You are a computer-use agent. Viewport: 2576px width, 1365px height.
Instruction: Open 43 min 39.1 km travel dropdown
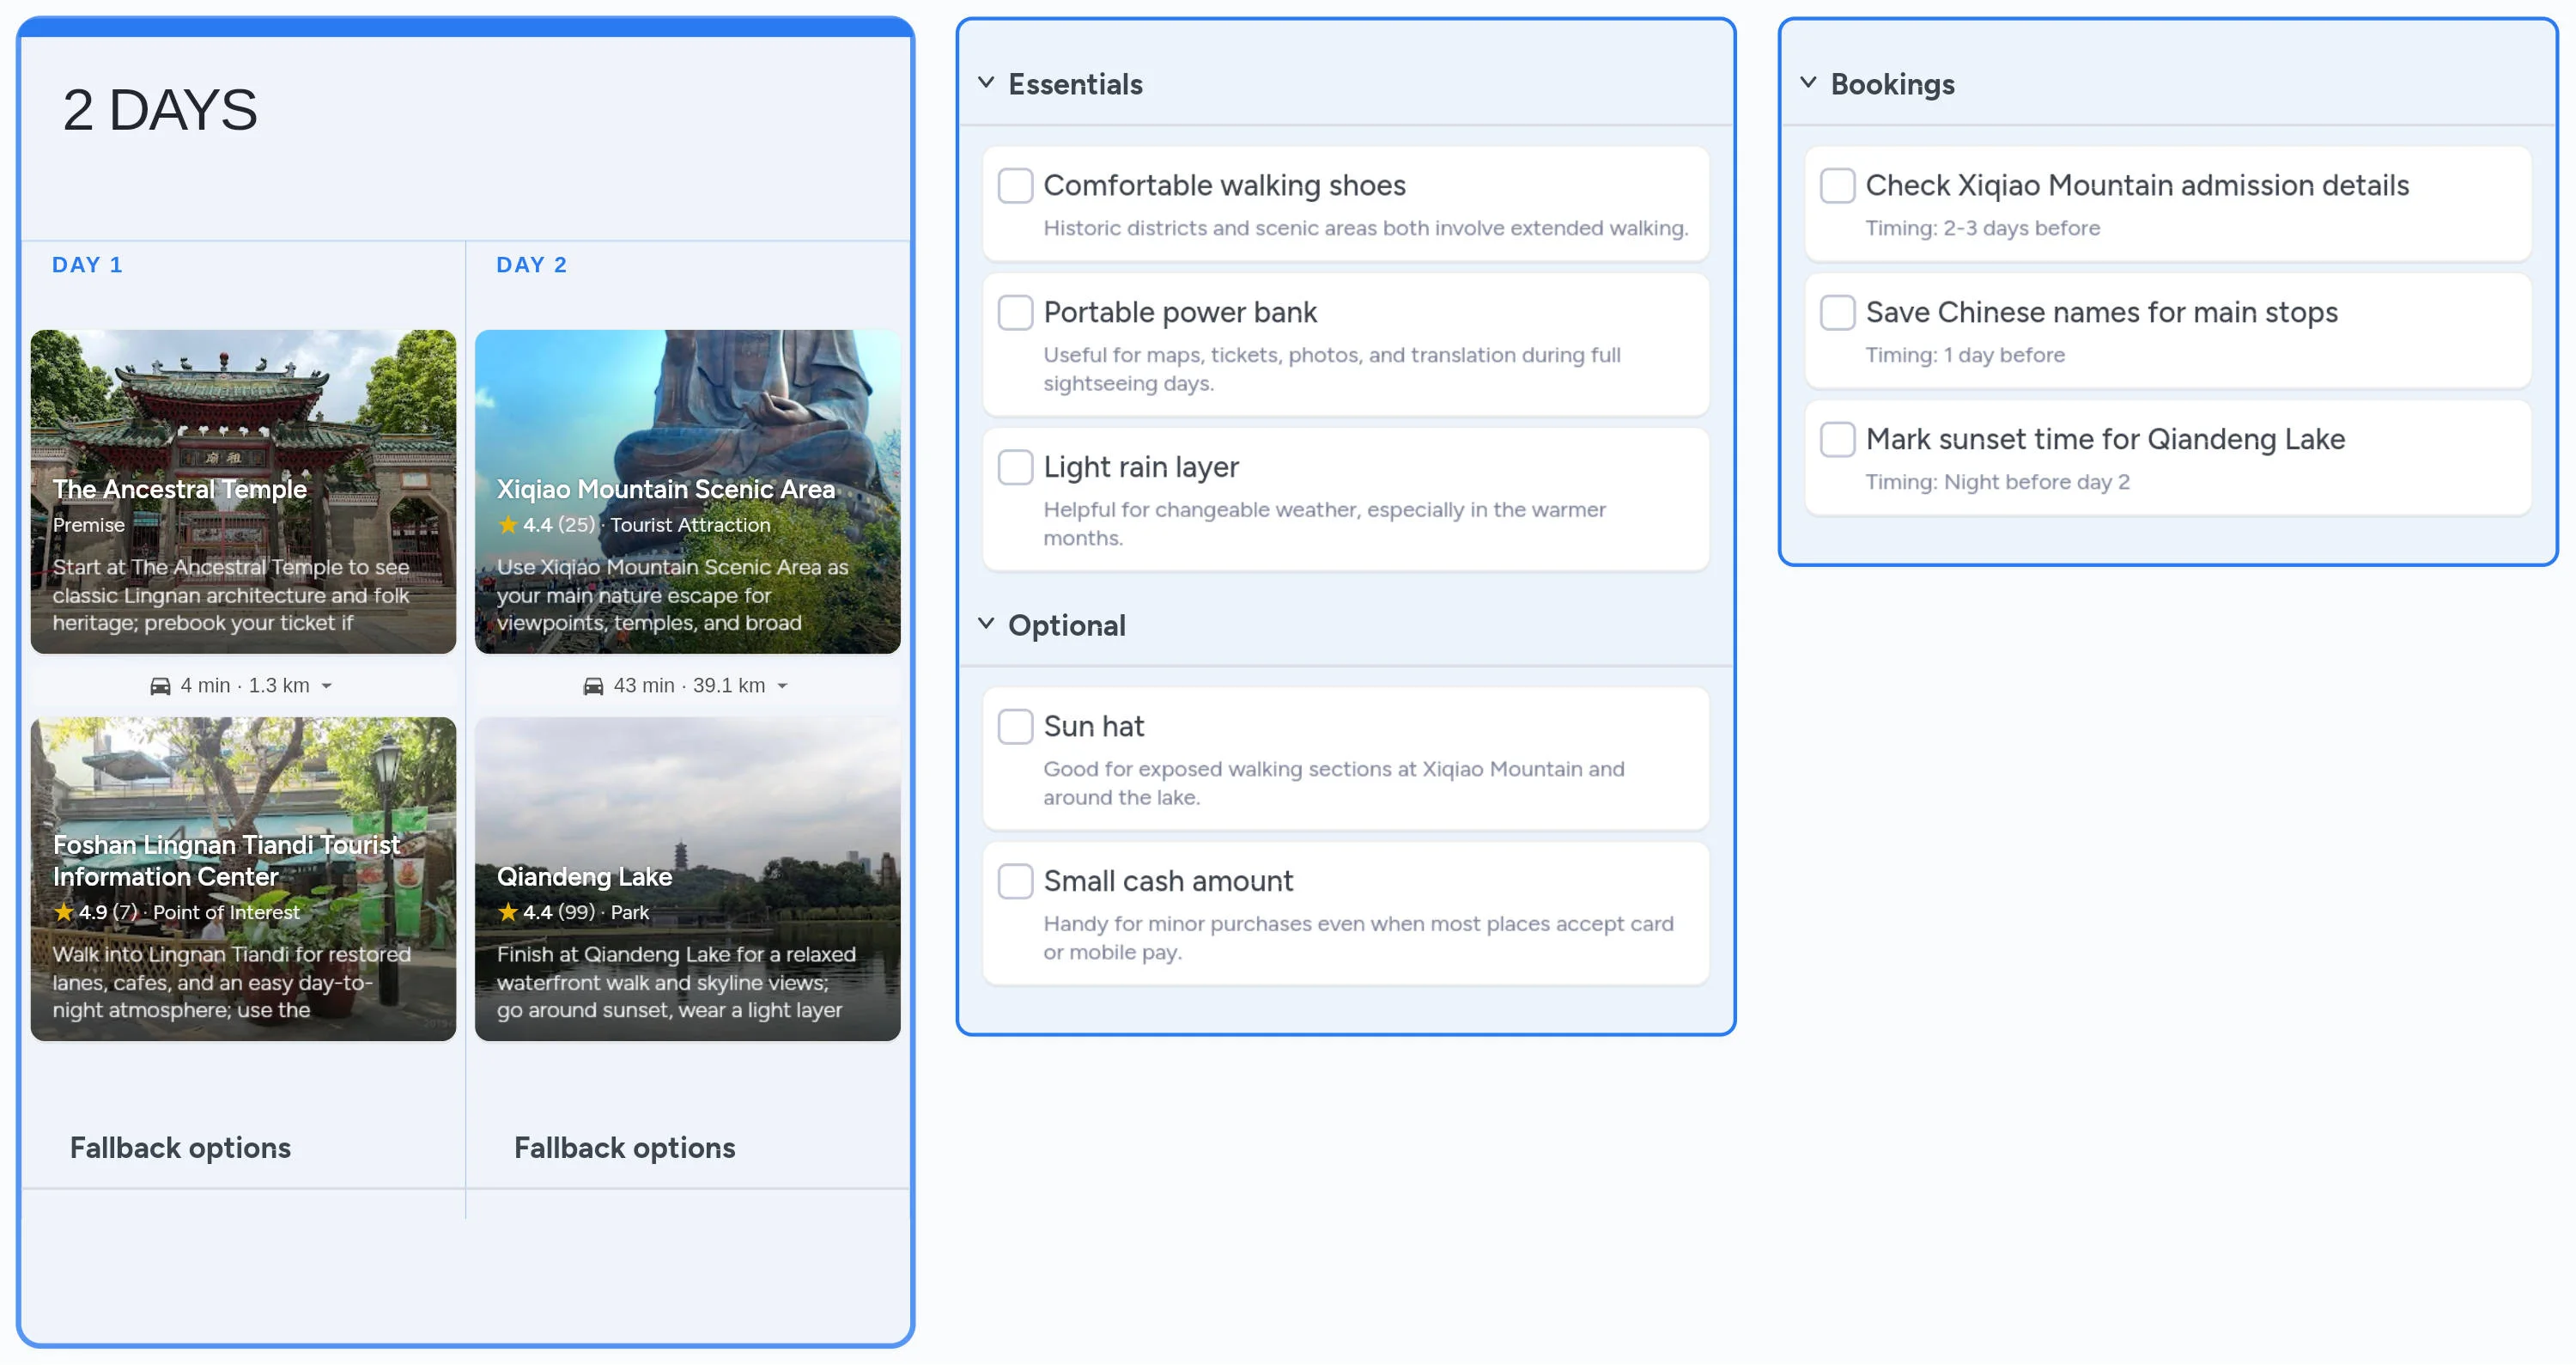(x=782, y=686)
